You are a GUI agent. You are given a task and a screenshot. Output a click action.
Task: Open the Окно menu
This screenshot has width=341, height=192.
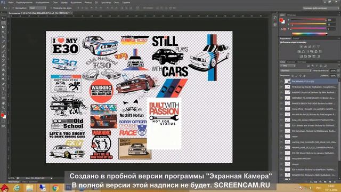116,3
